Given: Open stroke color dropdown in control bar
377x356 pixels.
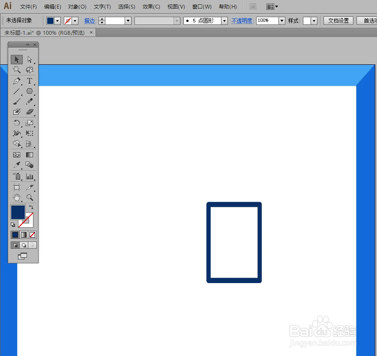Looking at the screenshot, I should pyautogui.click(x=75, y=21).
